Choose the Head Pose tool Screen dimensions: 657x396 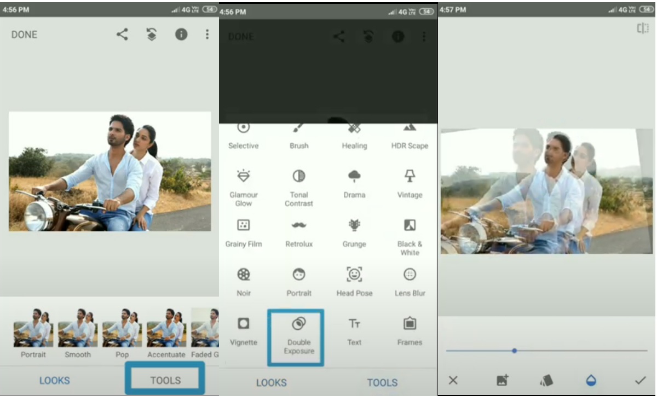pyautogui.click(x=354, y=282)
